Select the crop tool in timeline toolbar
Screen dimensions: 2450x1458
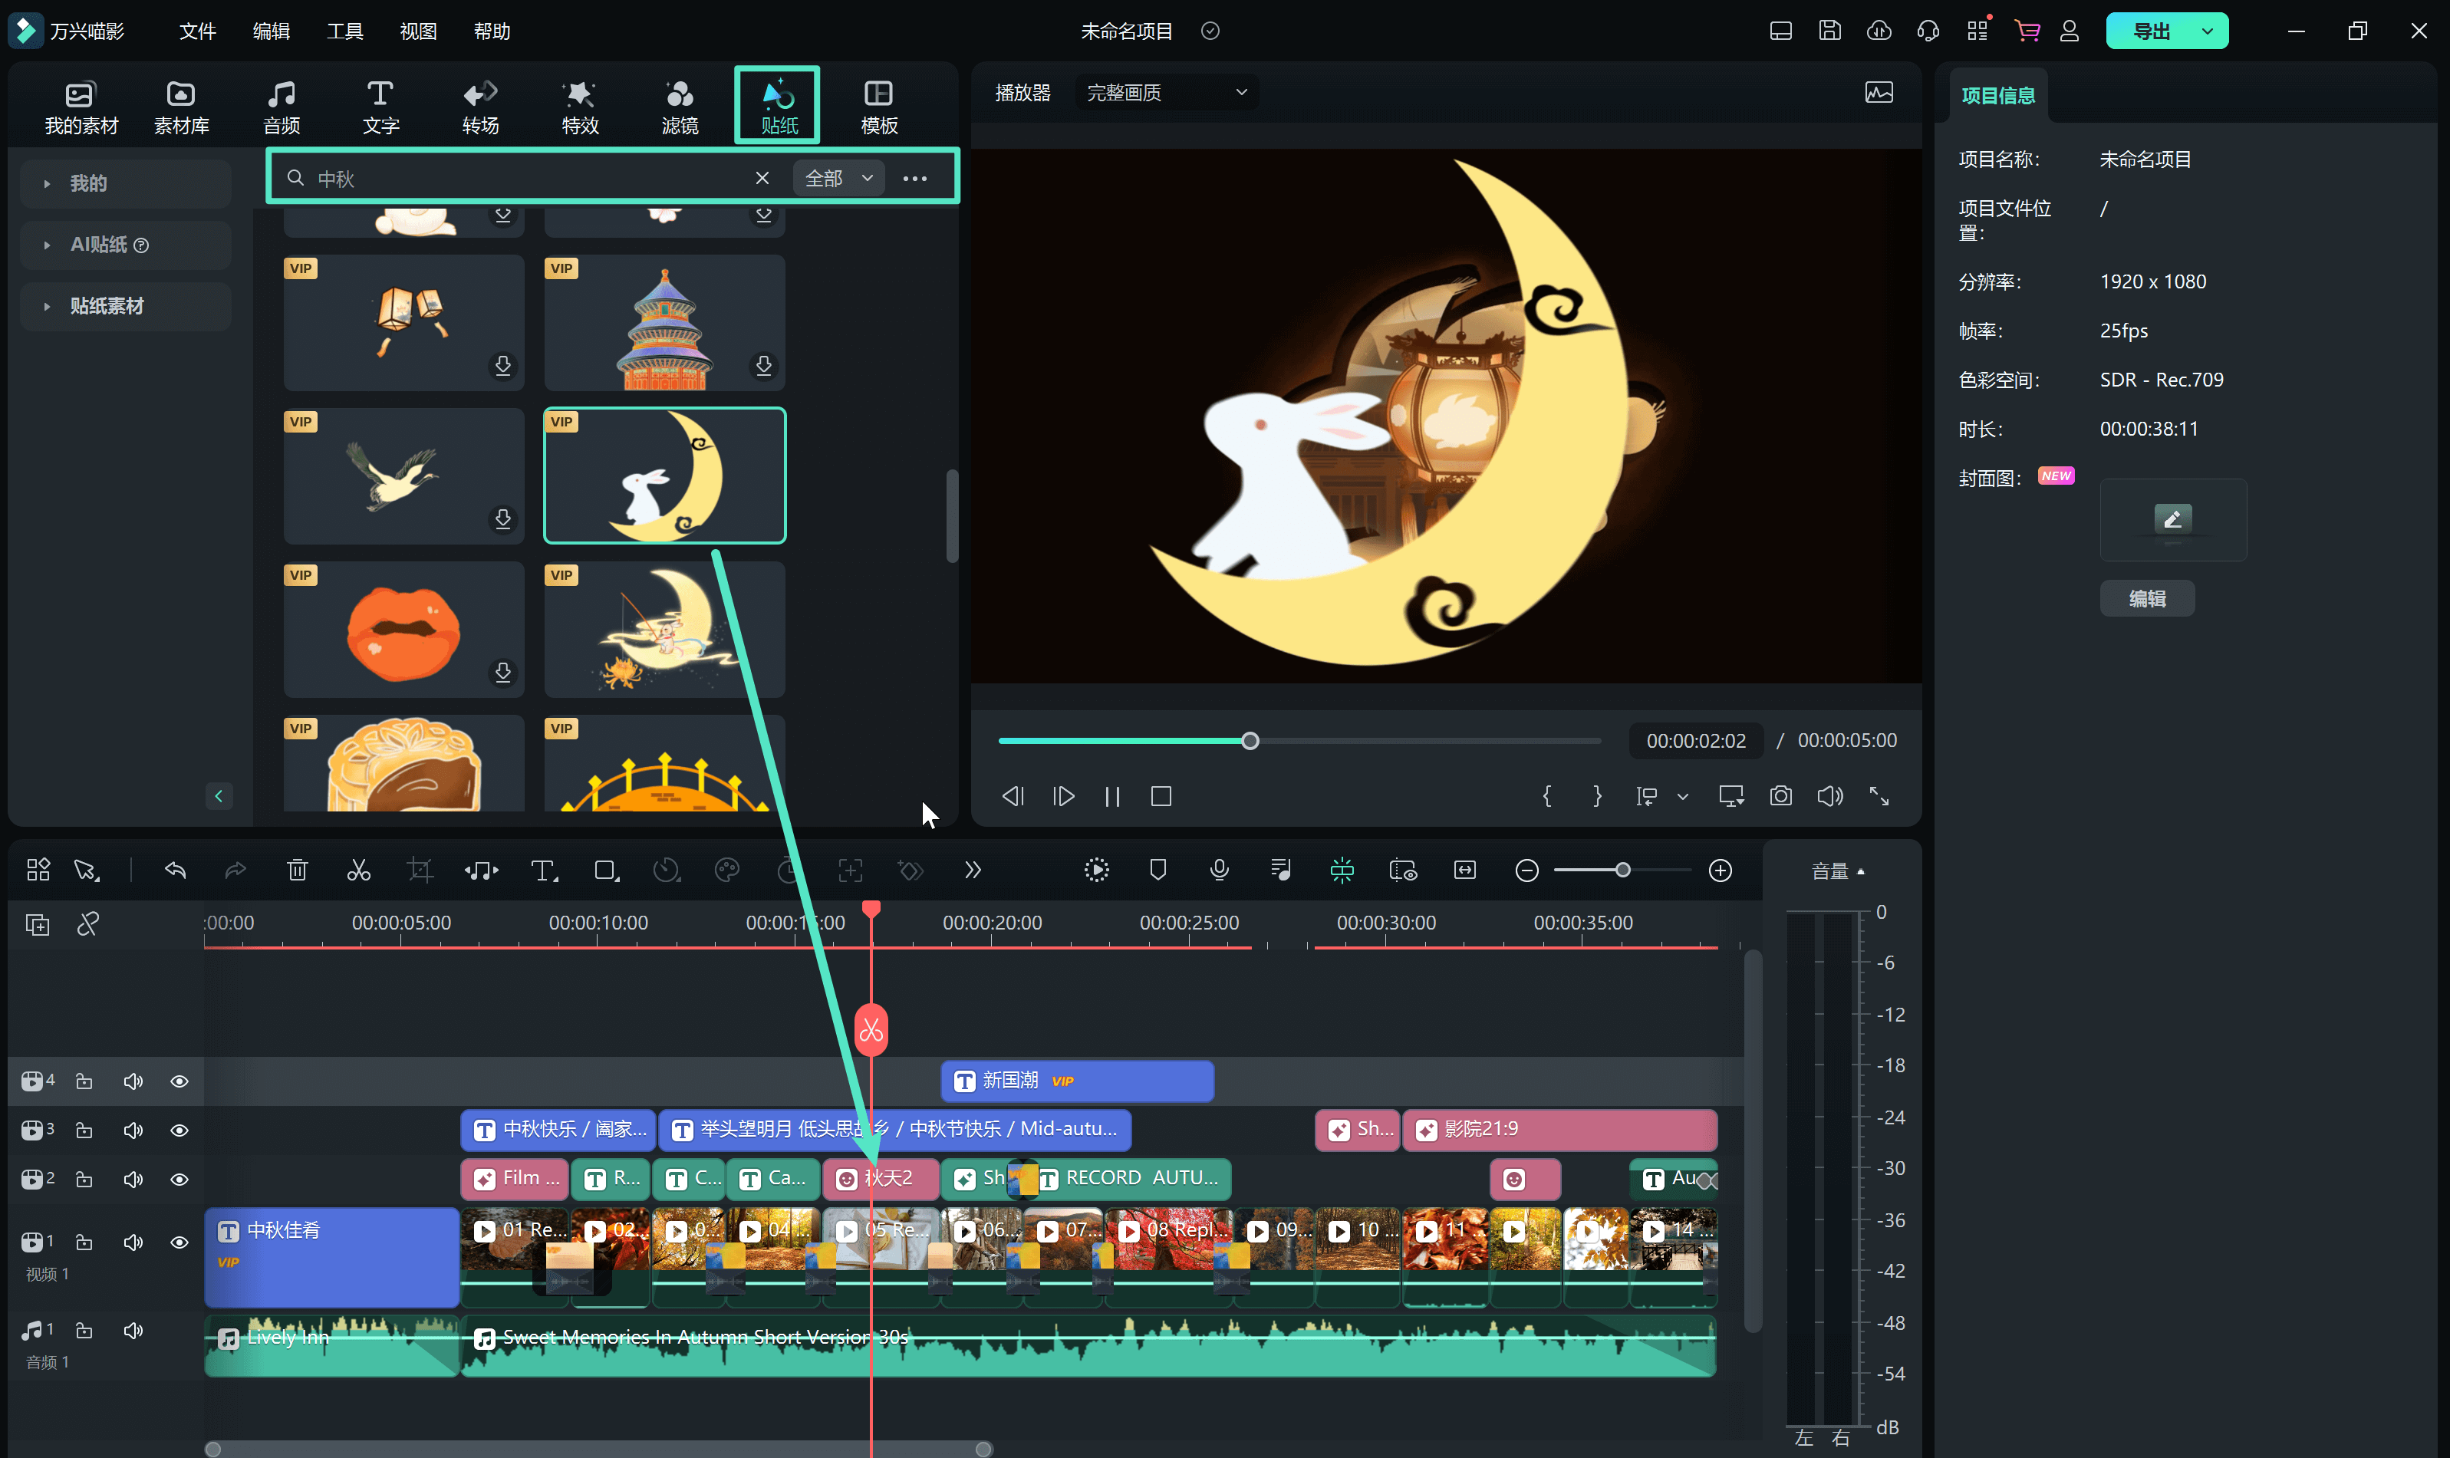coord(420,871)
